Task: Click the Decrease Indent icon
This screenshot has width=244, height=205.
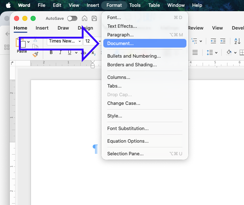Action: coord(213,41)
